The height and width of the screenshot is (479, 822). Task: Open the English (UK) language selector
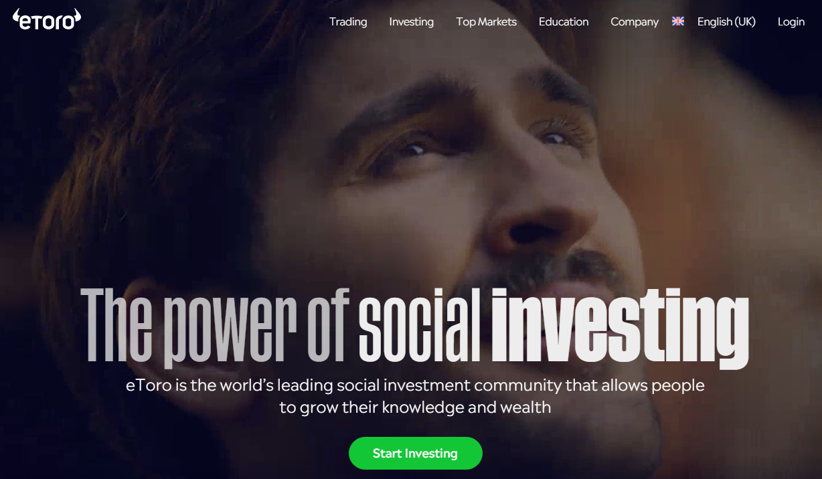pyautogui.click(x=726, y=21)
